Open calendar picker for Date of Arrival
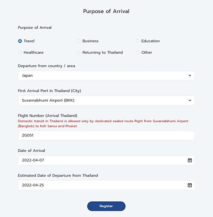This screenshot has width=213, height=217. pyautogui.click(x=190, y=160)
